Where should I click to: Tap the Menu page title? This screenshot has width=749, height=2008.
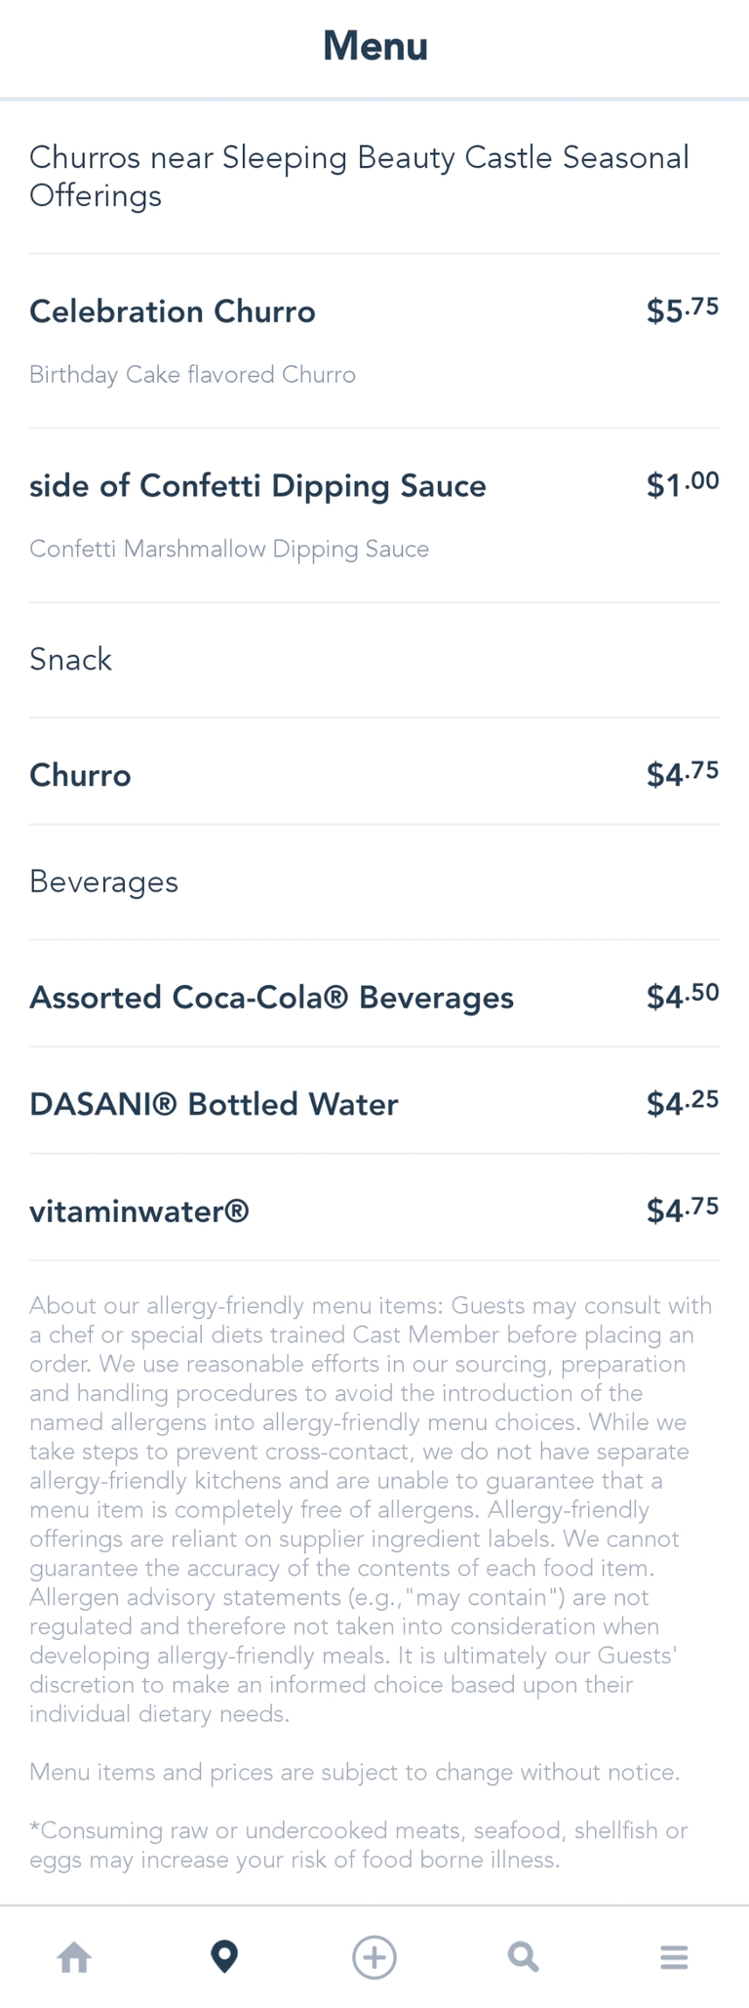click(374, 46)
